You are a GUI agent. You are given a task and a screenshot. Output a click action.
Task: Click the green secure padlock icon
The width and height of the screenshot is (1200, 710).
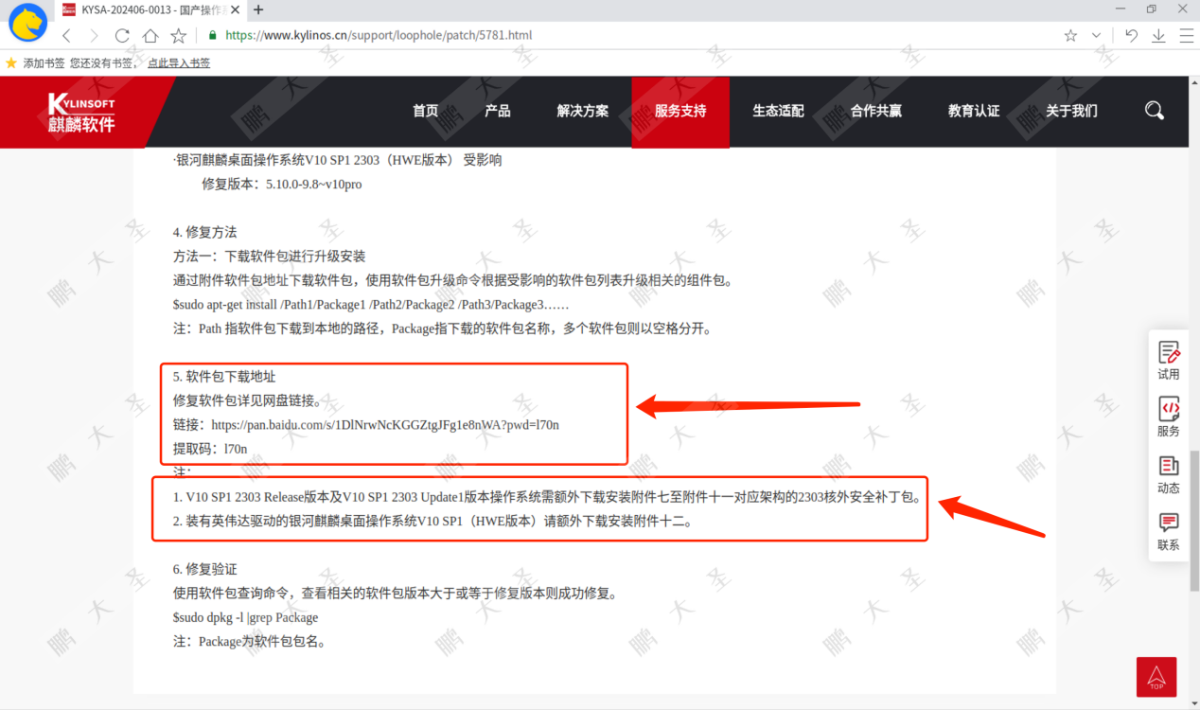tap(212, 35)
